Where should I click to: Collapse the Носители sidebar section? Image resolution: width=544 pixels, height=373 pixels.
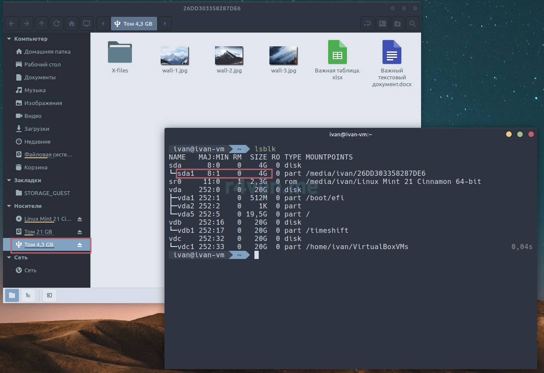[x=9, y=206]
